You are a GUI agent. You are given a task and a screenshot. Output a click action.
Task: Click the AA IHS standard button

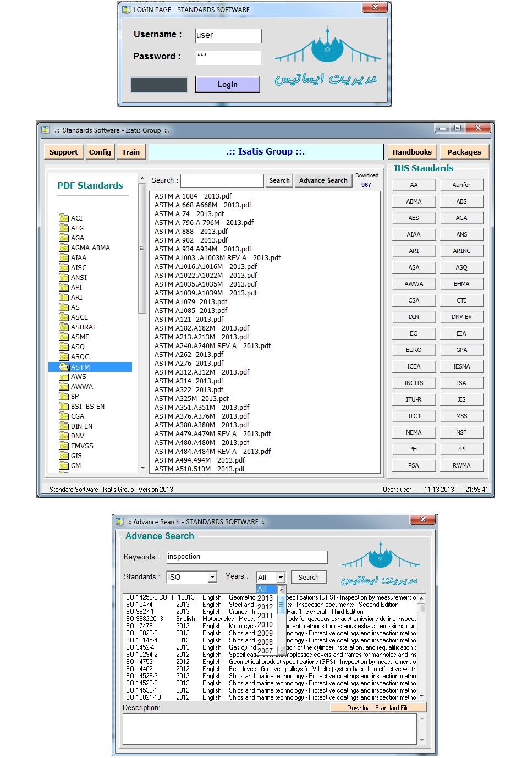(x=414, y=185)
